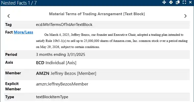Copy fact content with the copy icon
Image resolution: width=194 pixels, height=102 pixels.
178,2
